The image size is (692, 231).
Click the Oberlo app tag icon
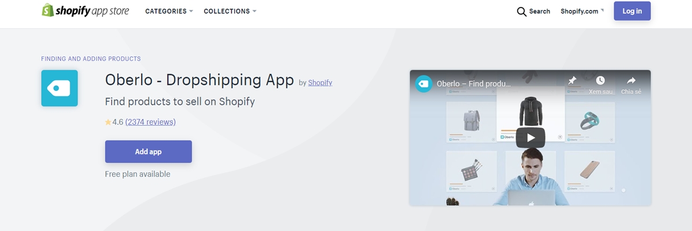pyautogui.click(x=59, y=88)
